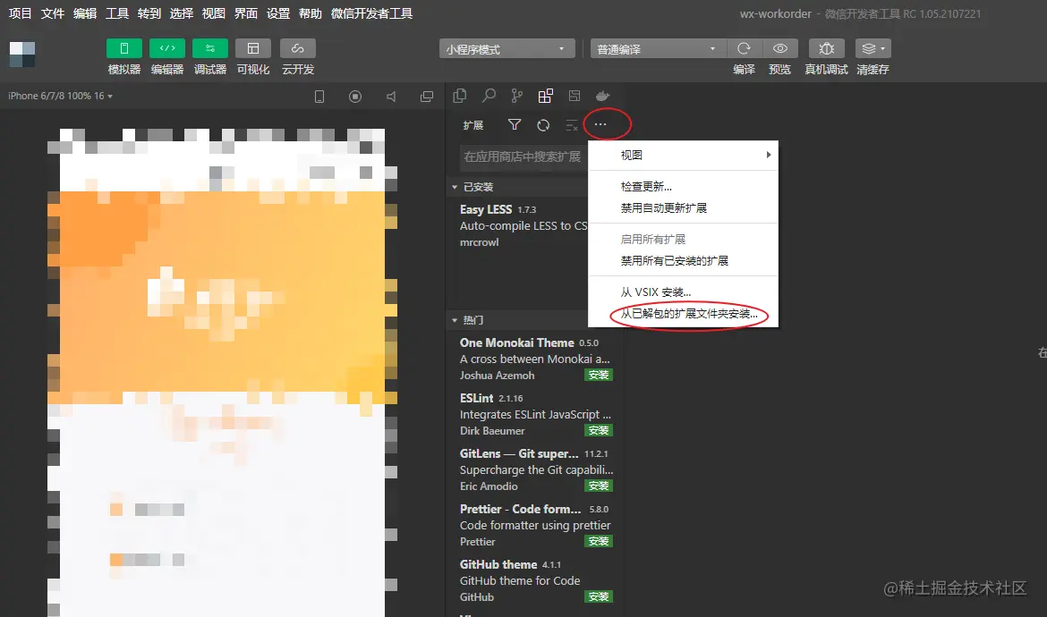The width and height of the screenshot is (1047, 617).
Task: Click the ESLint extension title
Action: (476, 398)
